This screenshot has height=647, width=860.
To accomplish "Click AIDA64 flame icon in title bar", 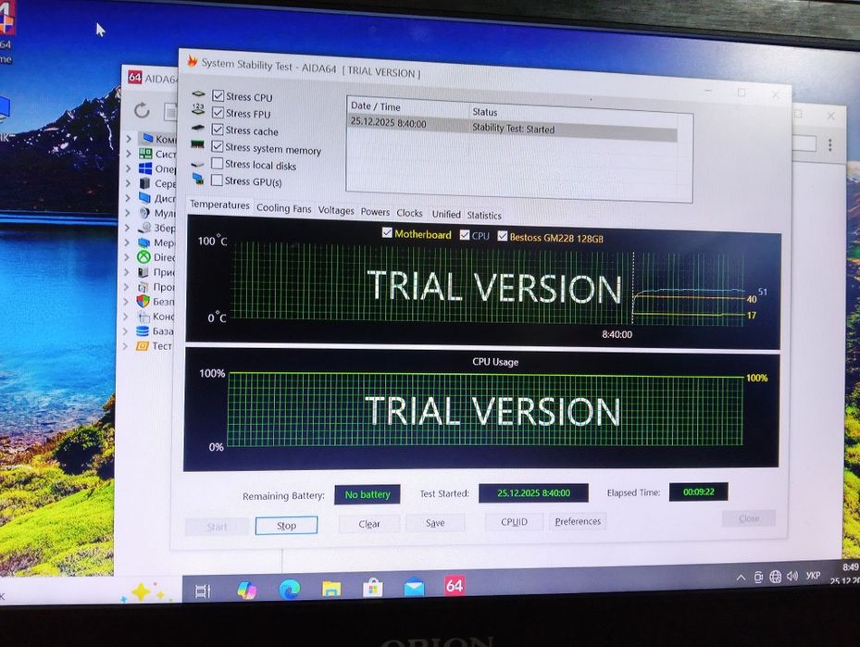I will 192,60.
